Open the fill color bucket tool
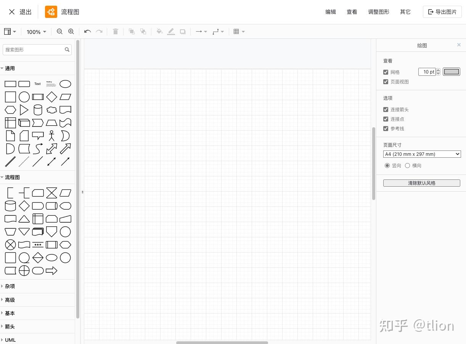466x344 pixels. (x=159, y=32)
